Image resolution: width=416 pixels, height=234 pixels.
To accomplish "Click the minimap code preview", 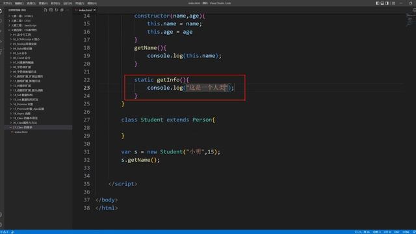I will click(410, 20).
